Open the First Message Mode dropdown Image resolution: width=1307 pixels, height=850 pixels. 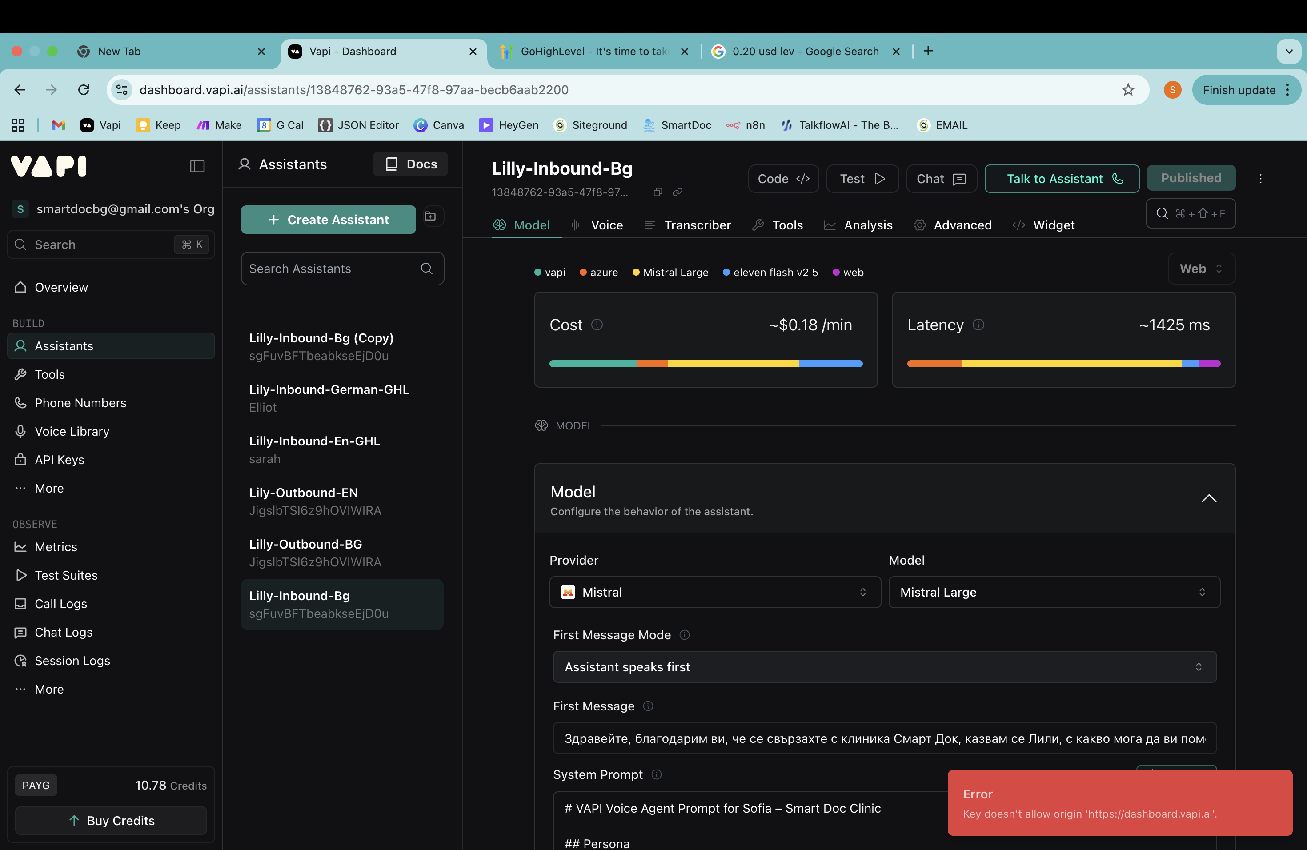884,666
